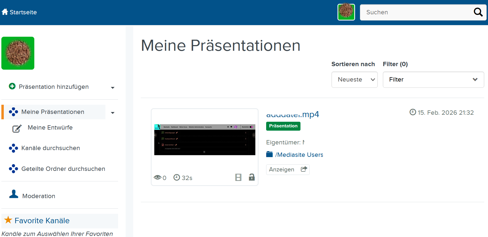Open the video presentation thumbnail
Screen dimensions: 488x237
205,140
